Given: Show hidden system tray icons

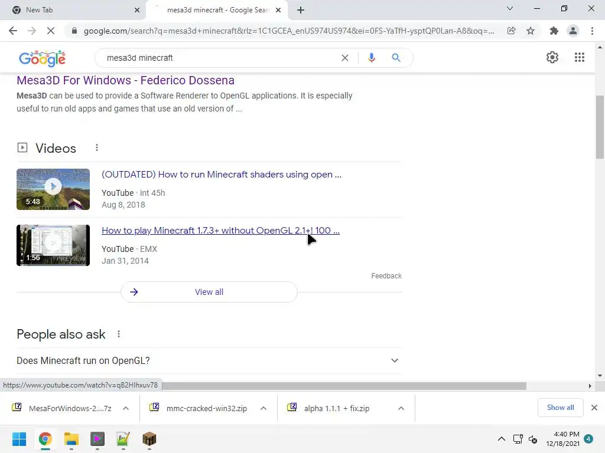Looking at the screenshot, I should pyautogui.click(x=501, y=439).
